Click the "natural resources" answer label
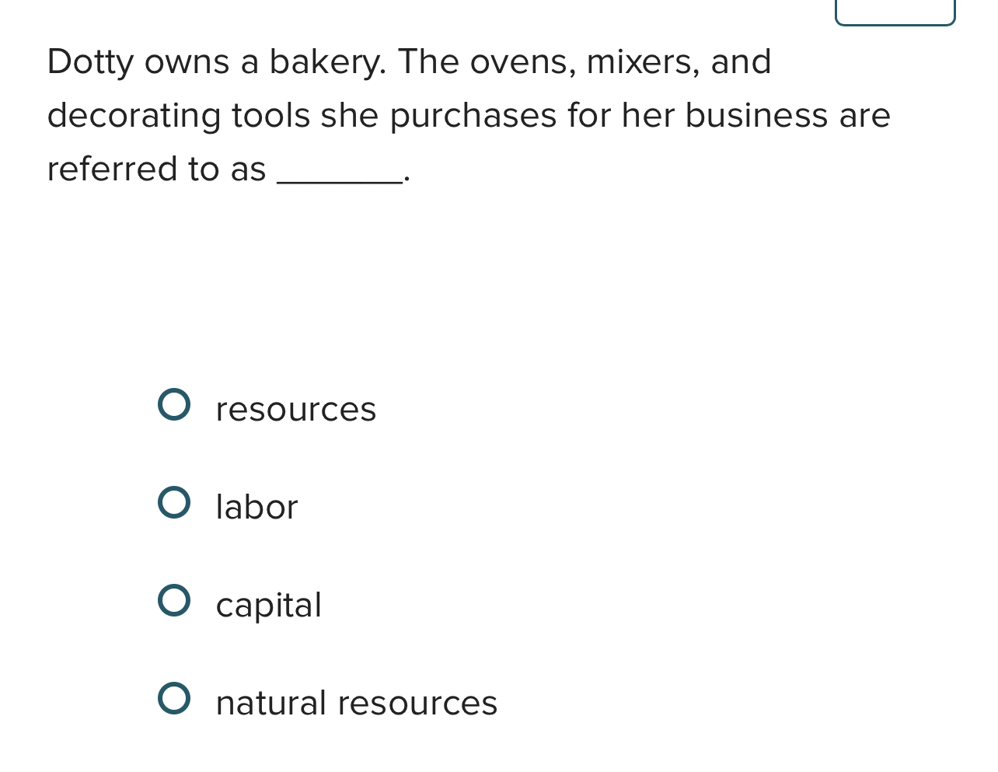The image size is (998, 772). [356, 703]
